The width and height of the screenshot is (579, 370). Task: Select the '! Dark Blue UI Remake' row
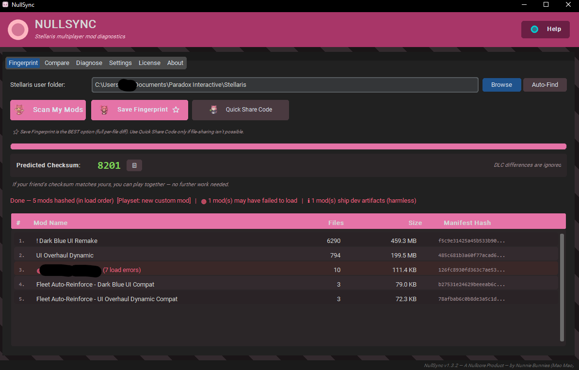point(286,241)
